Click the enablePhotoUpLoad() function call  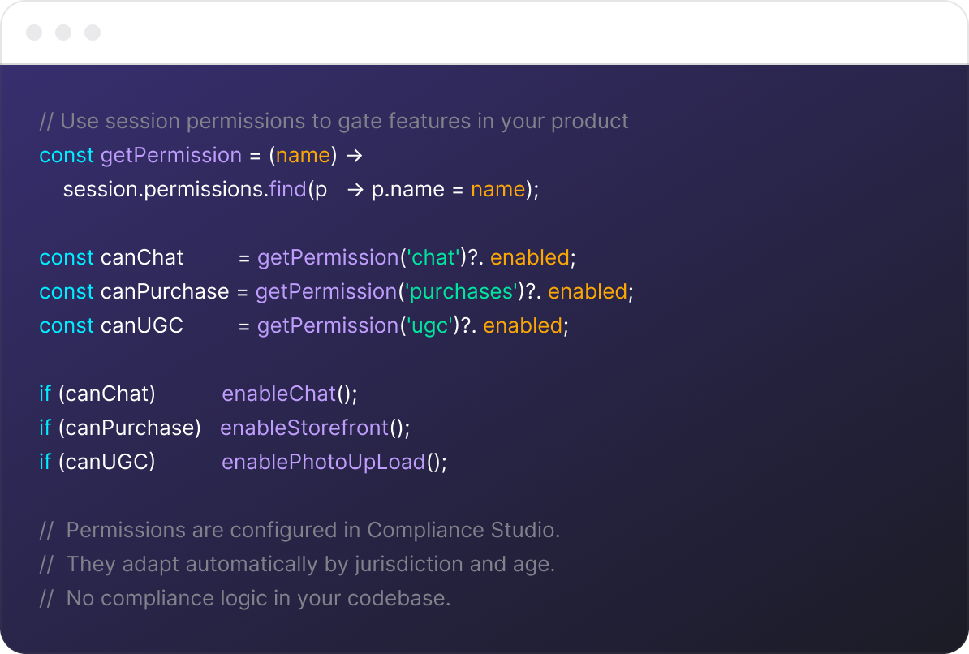pyautogui.click(x=334, y=462)
